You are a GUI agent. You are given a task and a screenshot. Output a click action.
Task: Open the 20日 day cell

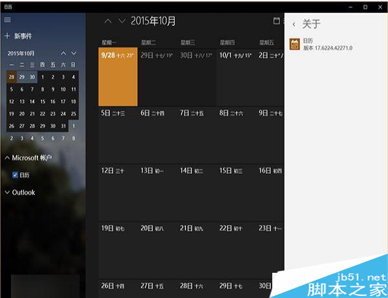157,251
